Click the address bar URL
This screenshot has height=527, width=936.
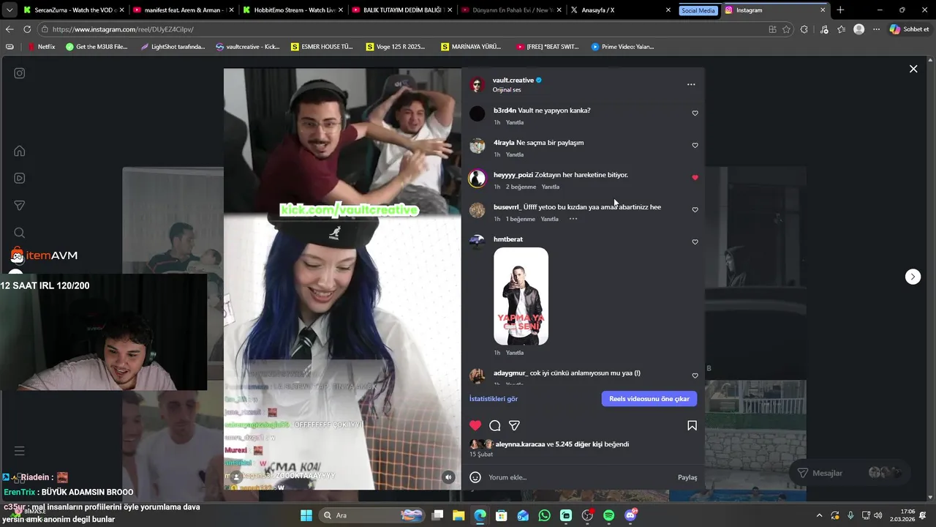click(123, 29)
